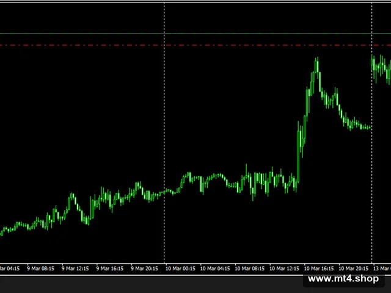
Task: Click the "10 Mar 08:15" time axis label
Action: (x=250, y=269)
